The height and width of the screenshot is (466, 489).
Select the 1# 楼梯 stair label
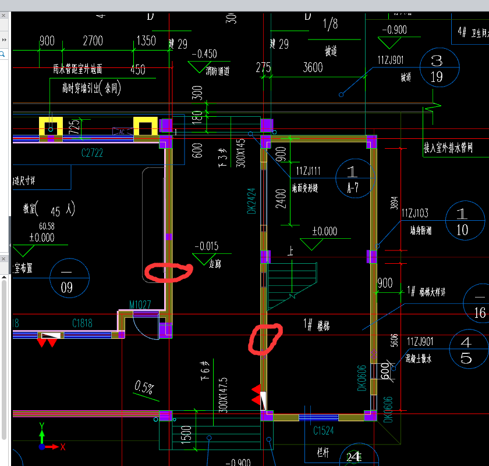point(317,325)
